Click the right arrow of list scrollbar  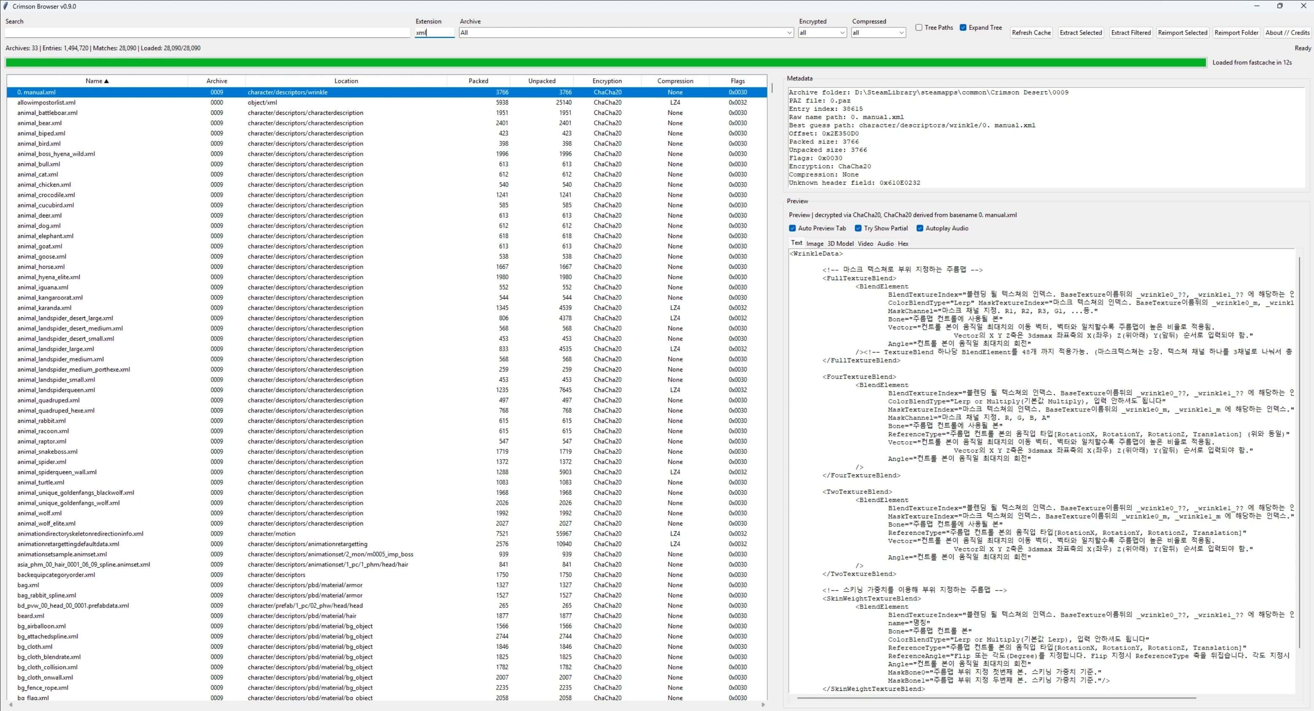763,704
